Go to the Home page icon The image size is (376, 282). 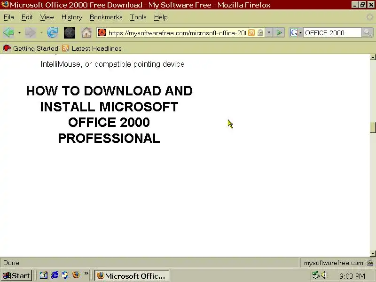coord(86,32)
